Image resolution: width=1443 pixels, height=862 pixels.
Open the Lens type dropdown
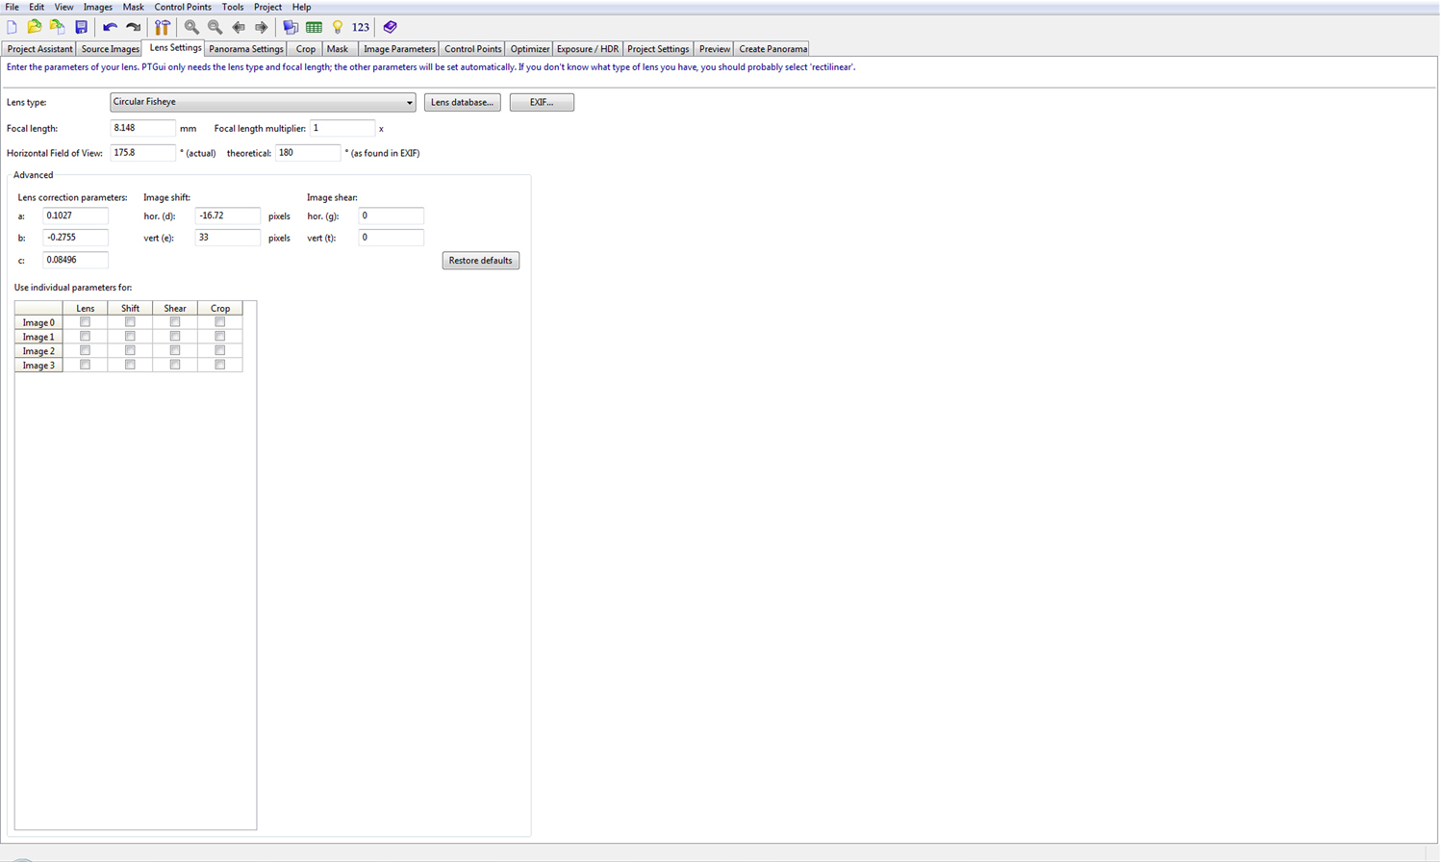pyautogui.click(x=262, y=102)
